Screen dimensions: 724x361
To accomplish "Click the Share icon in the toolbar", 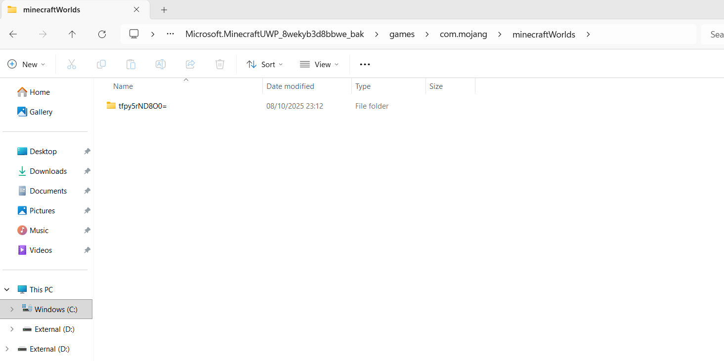I will [x=190, y=64].
